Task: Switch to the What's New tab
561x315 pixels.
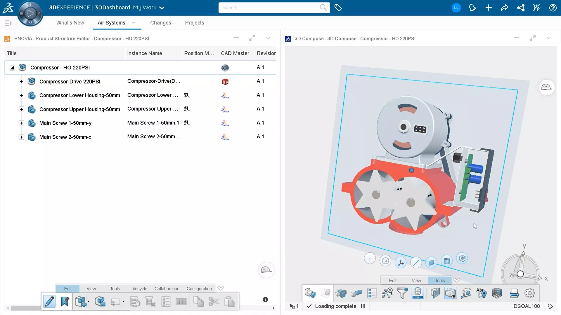Action: (x=70, y=23)
